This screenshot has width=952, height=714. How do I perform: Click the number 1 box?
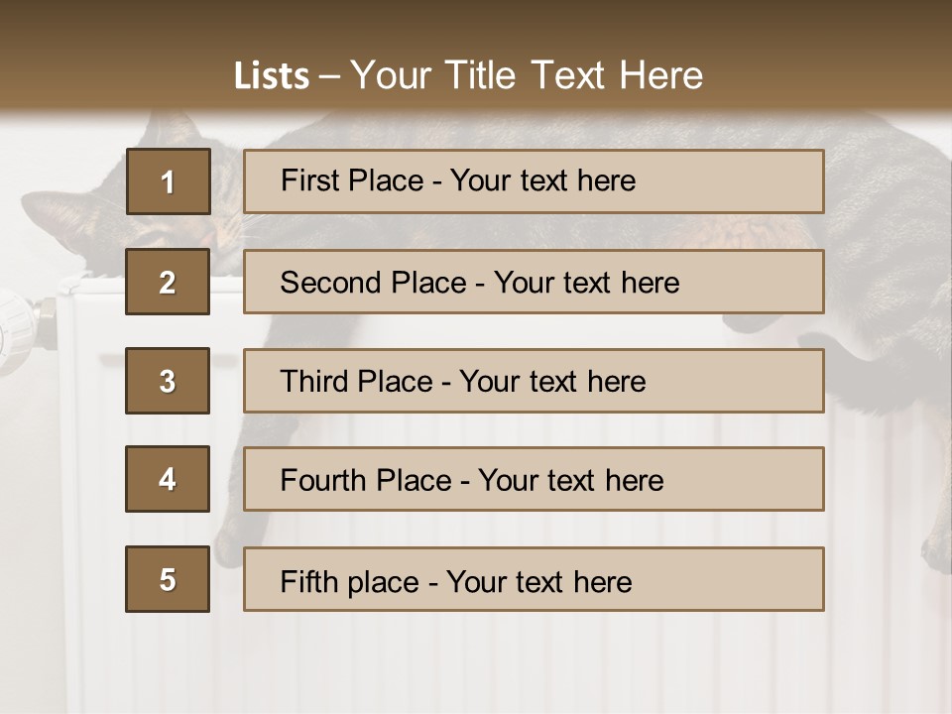point(168,181)
